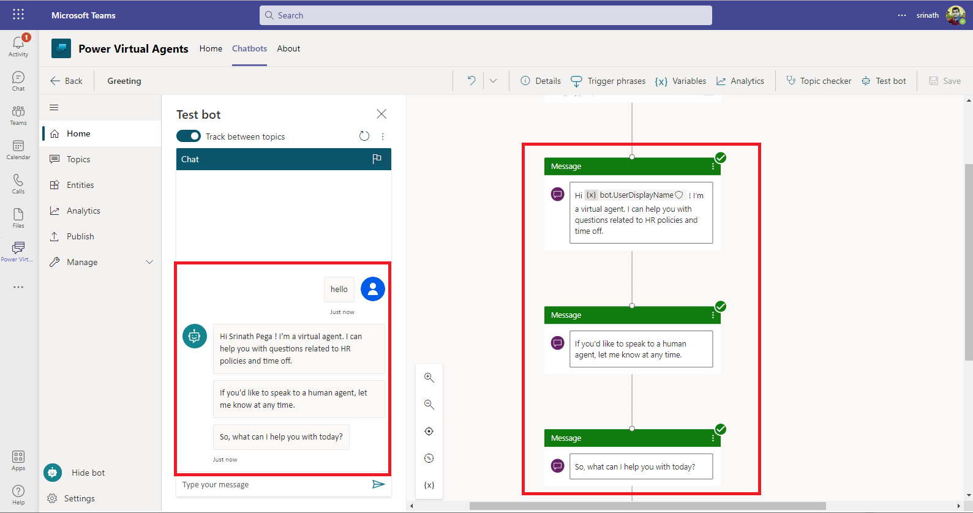Switch to the Chatbots tab
The width and height of the screenshot is (973, 513).
point(249,48)
